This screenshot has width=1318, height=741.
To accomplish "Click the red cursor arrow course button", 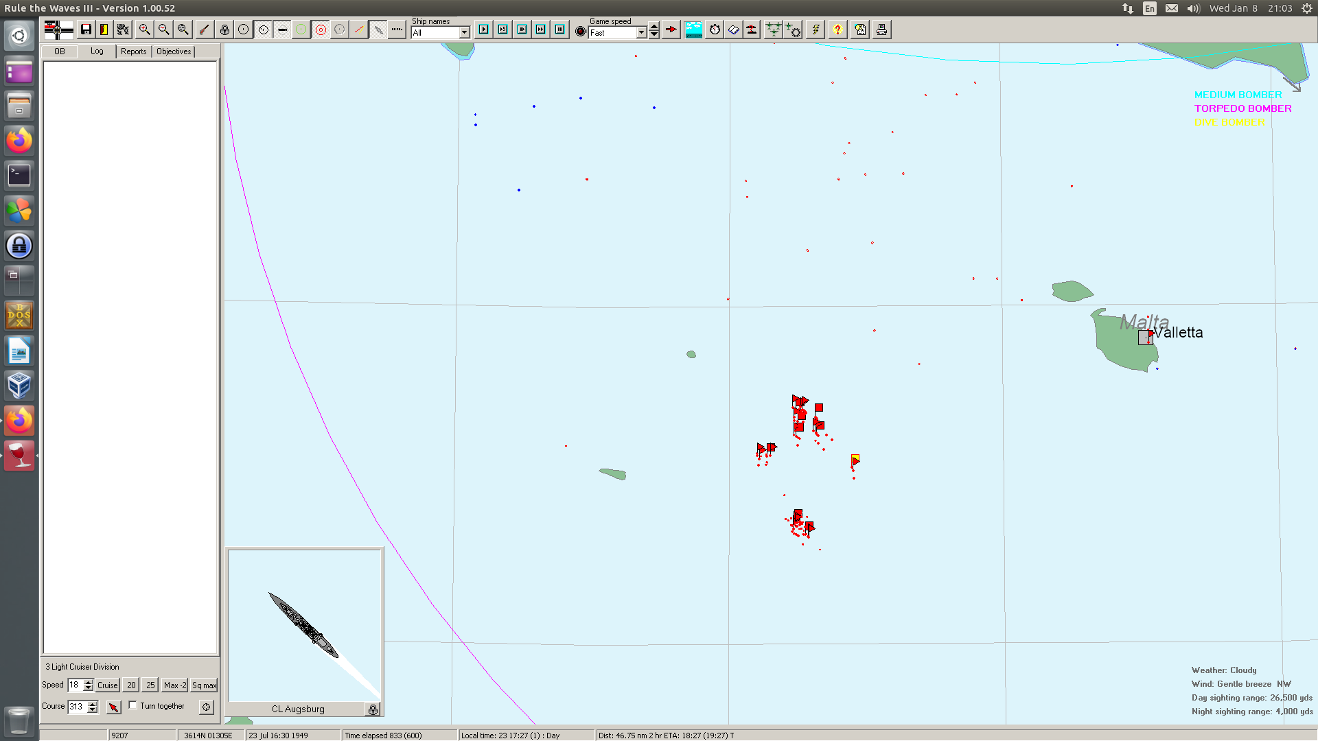I will coord(114,707).
